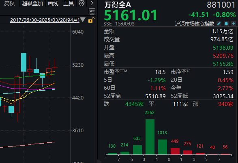Click the 成交量 value 974.85亿
The image size is (238, 163).
pyautogui.click(x=222, y=39)
